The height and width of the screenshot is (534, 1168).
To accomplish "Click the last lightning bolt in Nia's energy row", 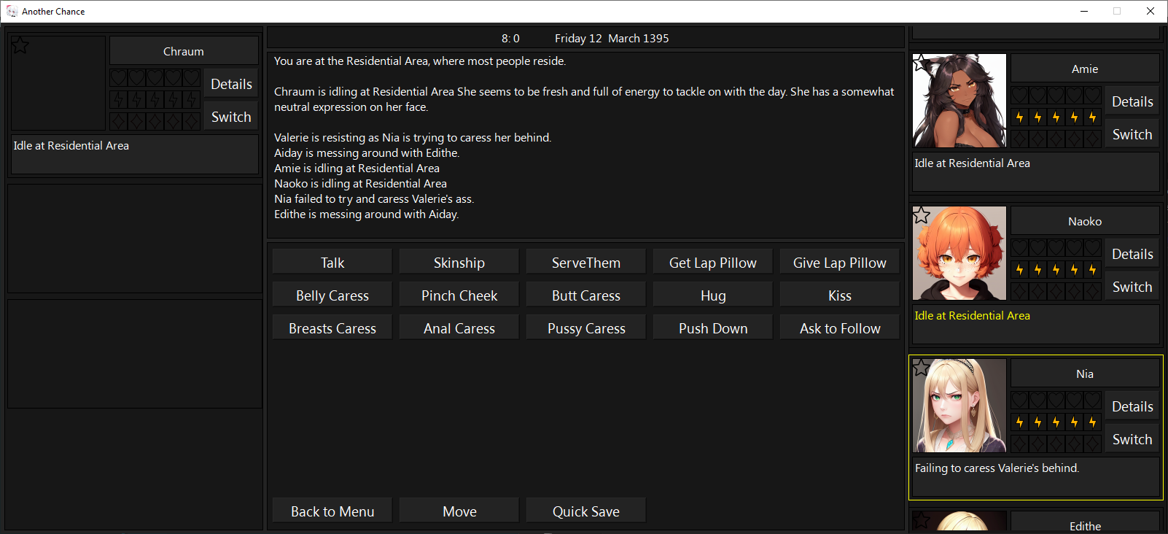I will pyautogui.click(x=1092, y=422).
